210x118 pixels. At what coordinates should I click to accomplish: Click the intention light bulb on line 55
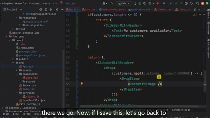(x=82, y=84)
